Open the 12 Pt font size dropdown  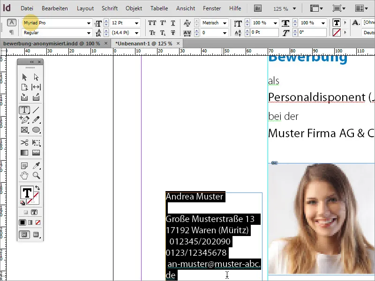136,23
